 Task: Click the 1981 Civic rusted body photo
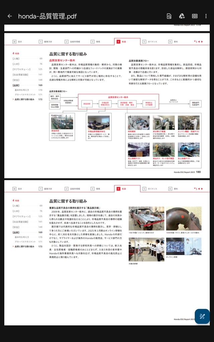click(146, 218)
